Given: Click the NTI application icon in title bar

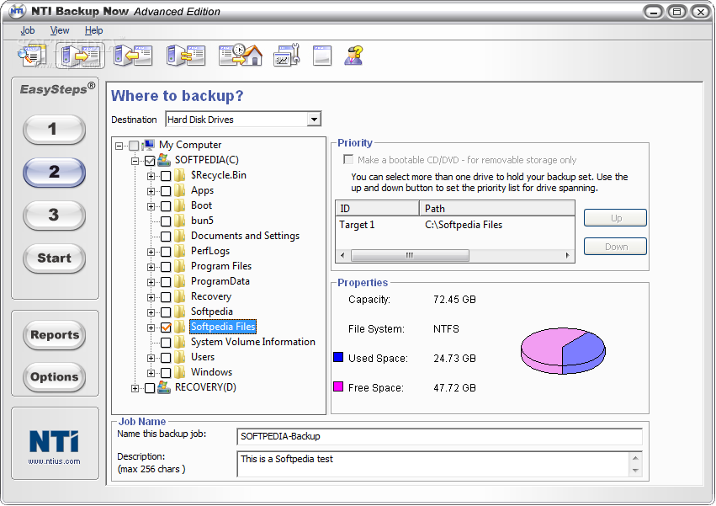Looking at the screenshot, I should point(17,11).
